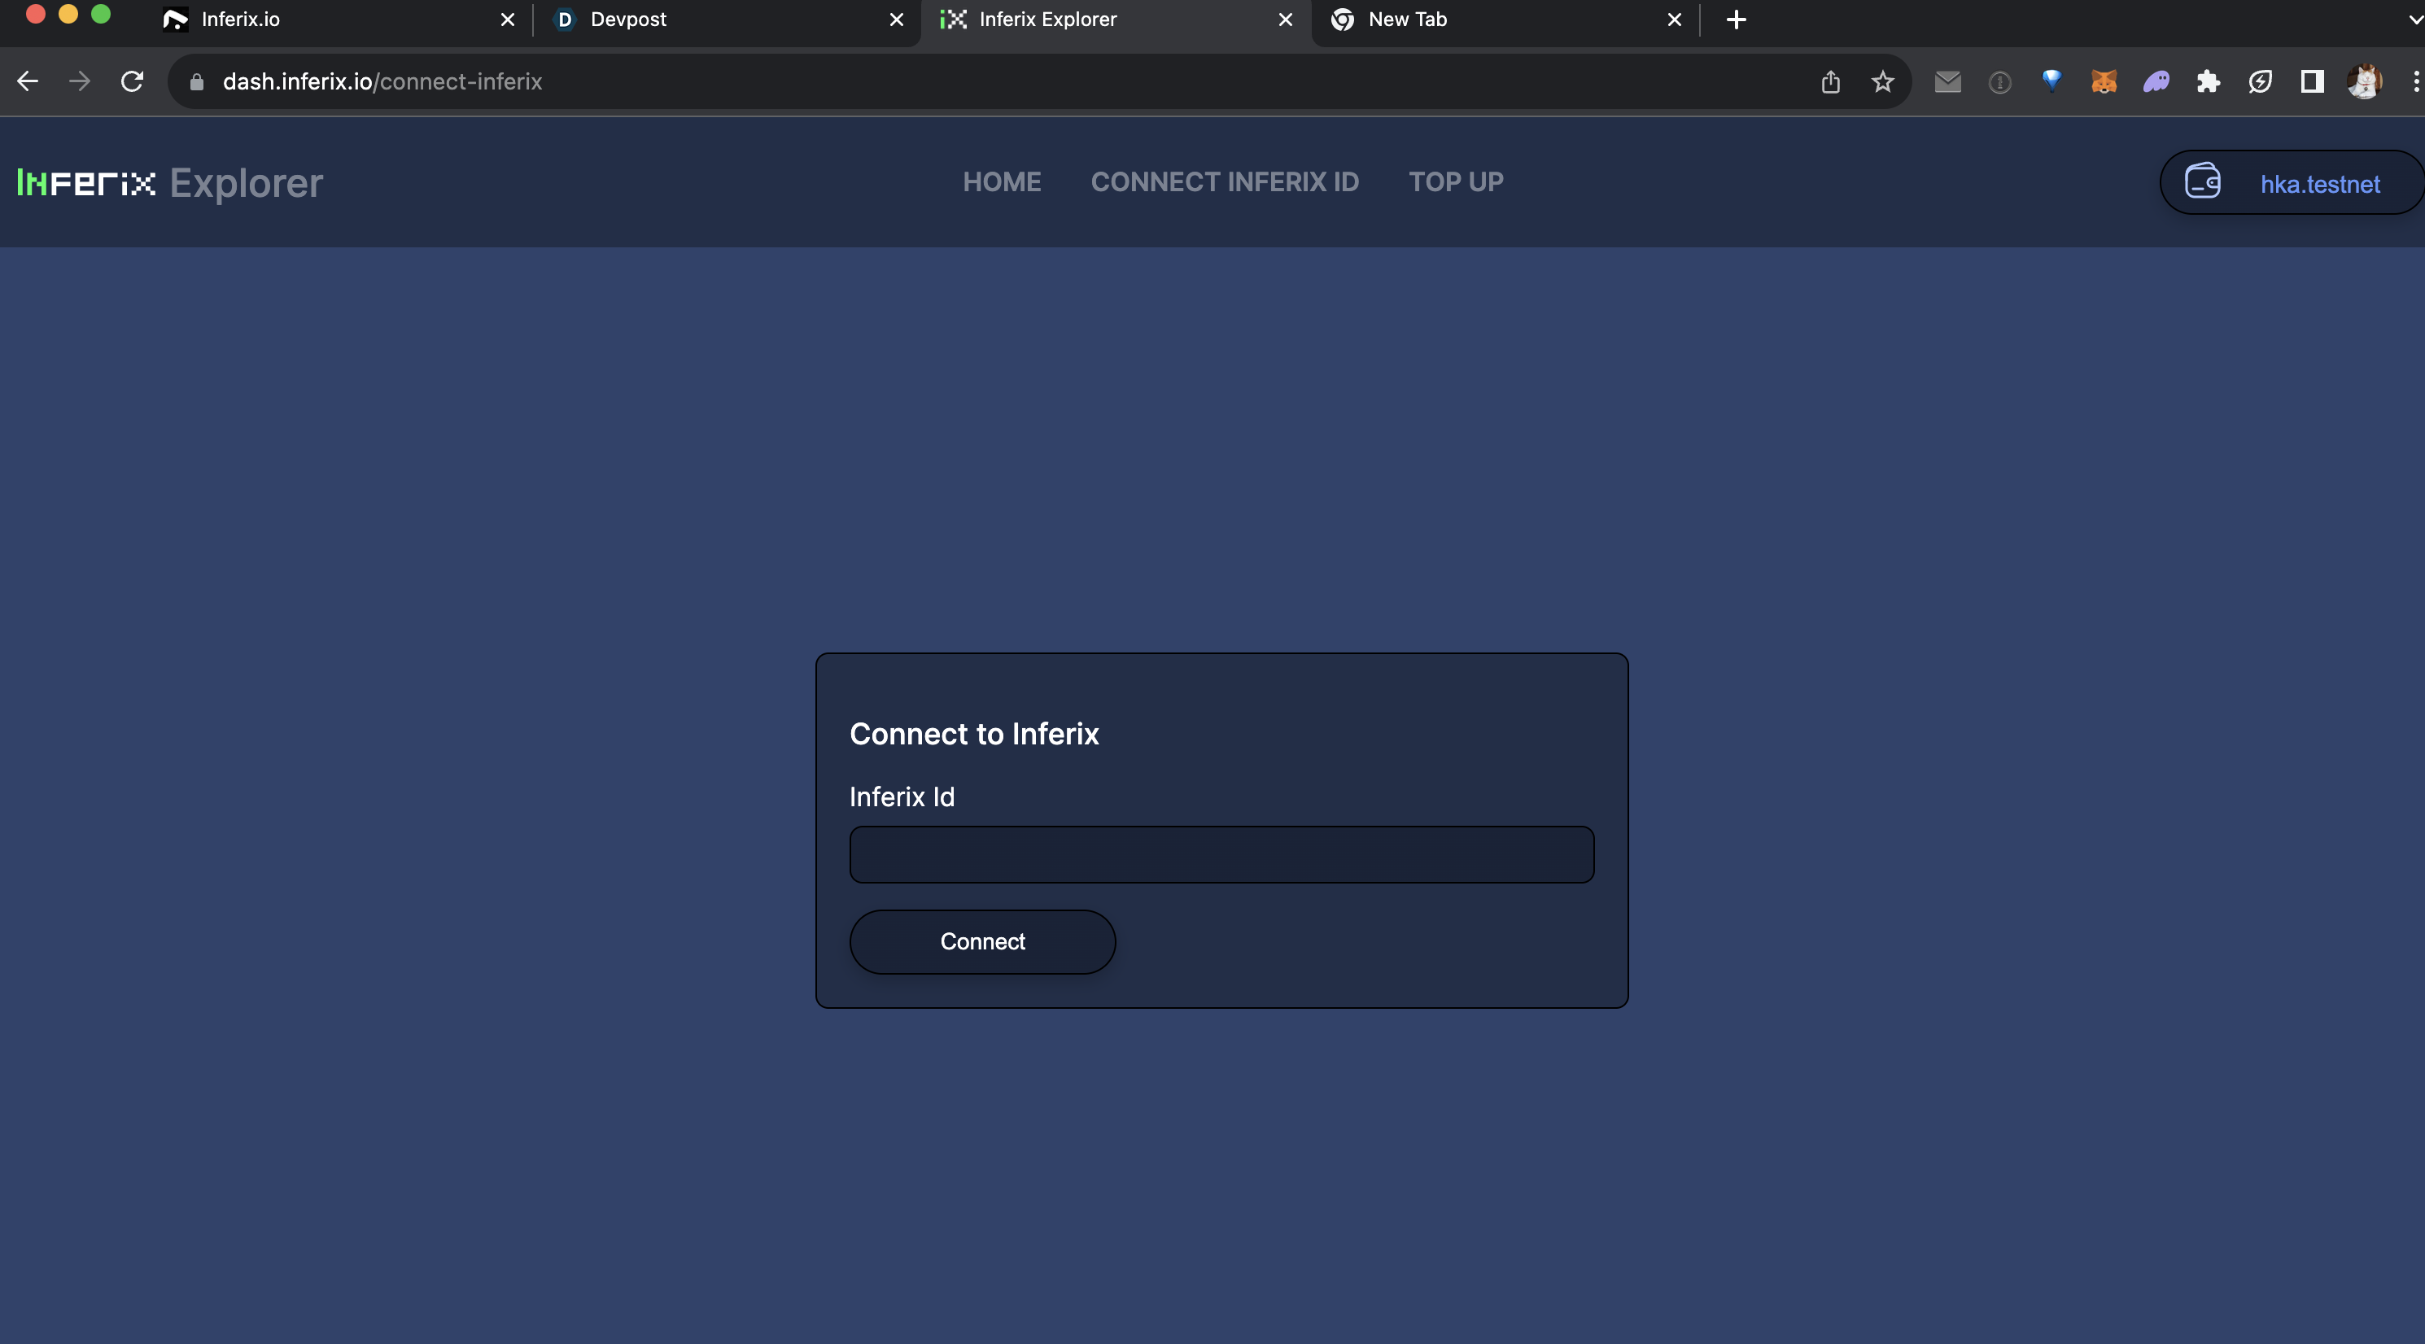Go to the HOME page link
The width and height of the screenshot is (2425, 1344).
click(x=1002, y=181)
